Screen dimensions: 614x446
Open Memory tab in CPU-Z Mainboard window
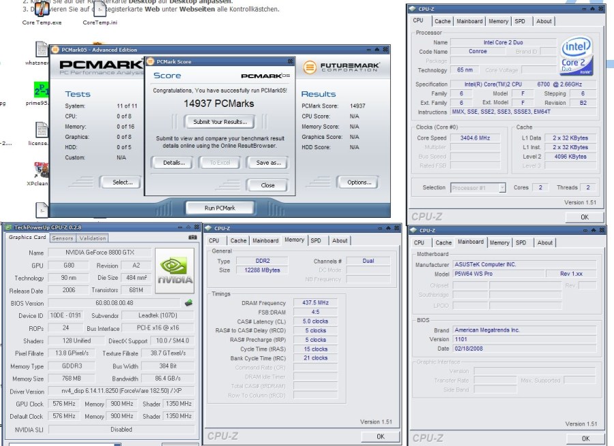tap(499, 242)
